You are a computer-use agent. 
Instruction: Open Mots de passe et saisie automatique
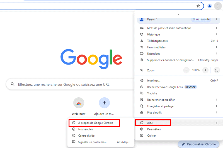(178, 28)
